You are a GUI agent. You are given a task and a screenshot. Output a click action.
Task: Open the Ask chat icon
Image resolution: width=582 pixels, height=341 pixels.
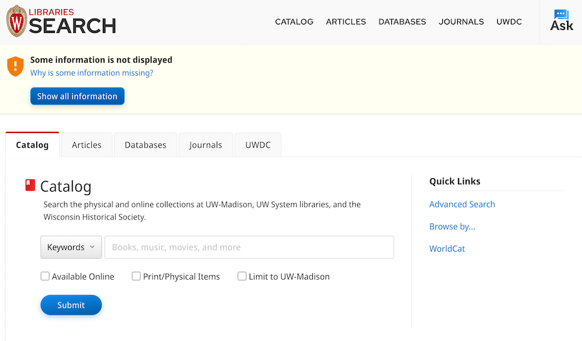pos(561,21)
